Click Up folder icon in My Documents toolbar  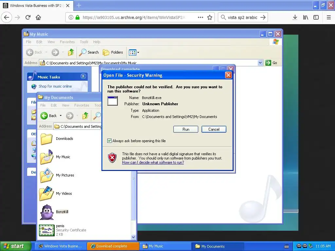point(85,116)
